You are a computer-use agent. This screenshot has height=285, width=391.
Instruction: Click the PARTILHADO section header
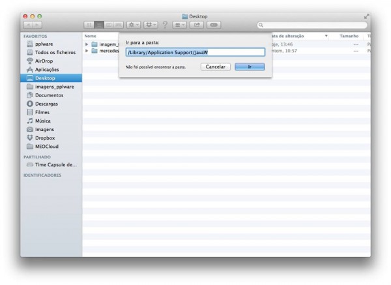[x=37, y=157]
